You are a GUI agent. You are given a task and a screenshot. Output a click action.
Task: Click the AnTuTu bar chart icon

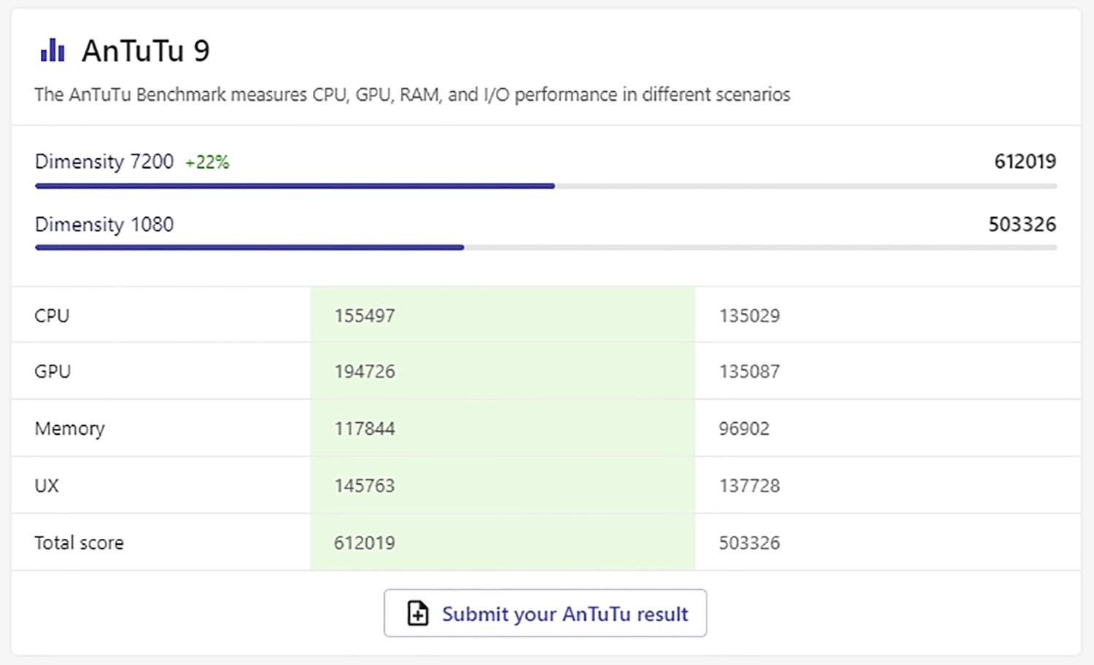[53, 50]
